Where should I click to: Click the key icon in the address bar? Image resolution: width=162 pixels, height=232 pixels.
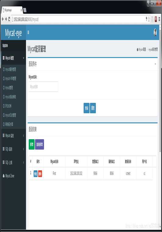146,19
